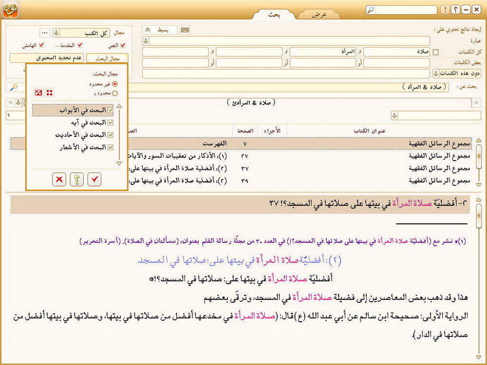Click text pane scroll-up arrow
This screenshot has width=487, height=365.
[x=479, y=200]
